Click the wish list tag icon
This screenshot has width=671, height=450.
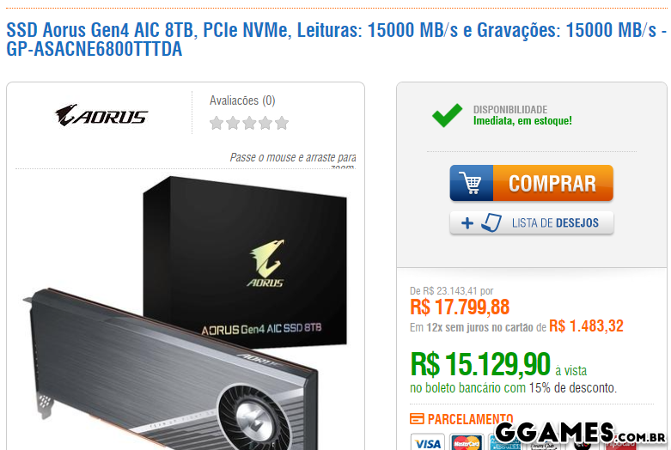click(491, 223)
